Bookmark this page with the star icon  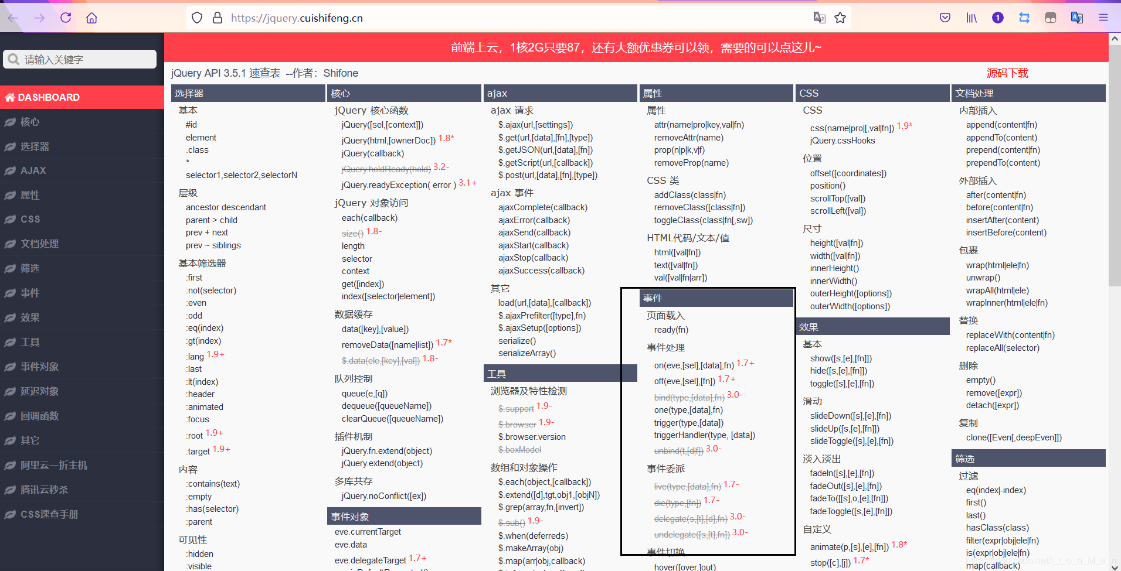pyautogui.click(x=840, y=18)
